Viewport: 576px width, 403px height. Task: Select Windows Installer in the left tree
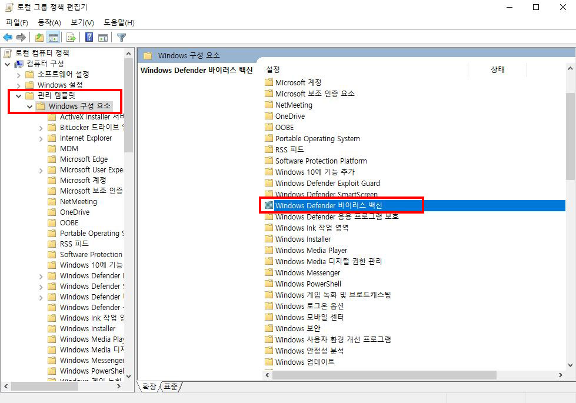pyautogui.click(x=88, y=329)
